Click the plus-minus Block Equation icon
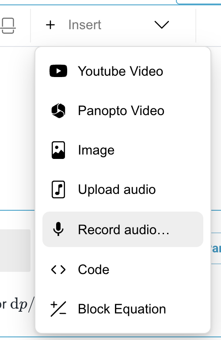Viewport: 221px width, 340px height. [x=58, y=309]
